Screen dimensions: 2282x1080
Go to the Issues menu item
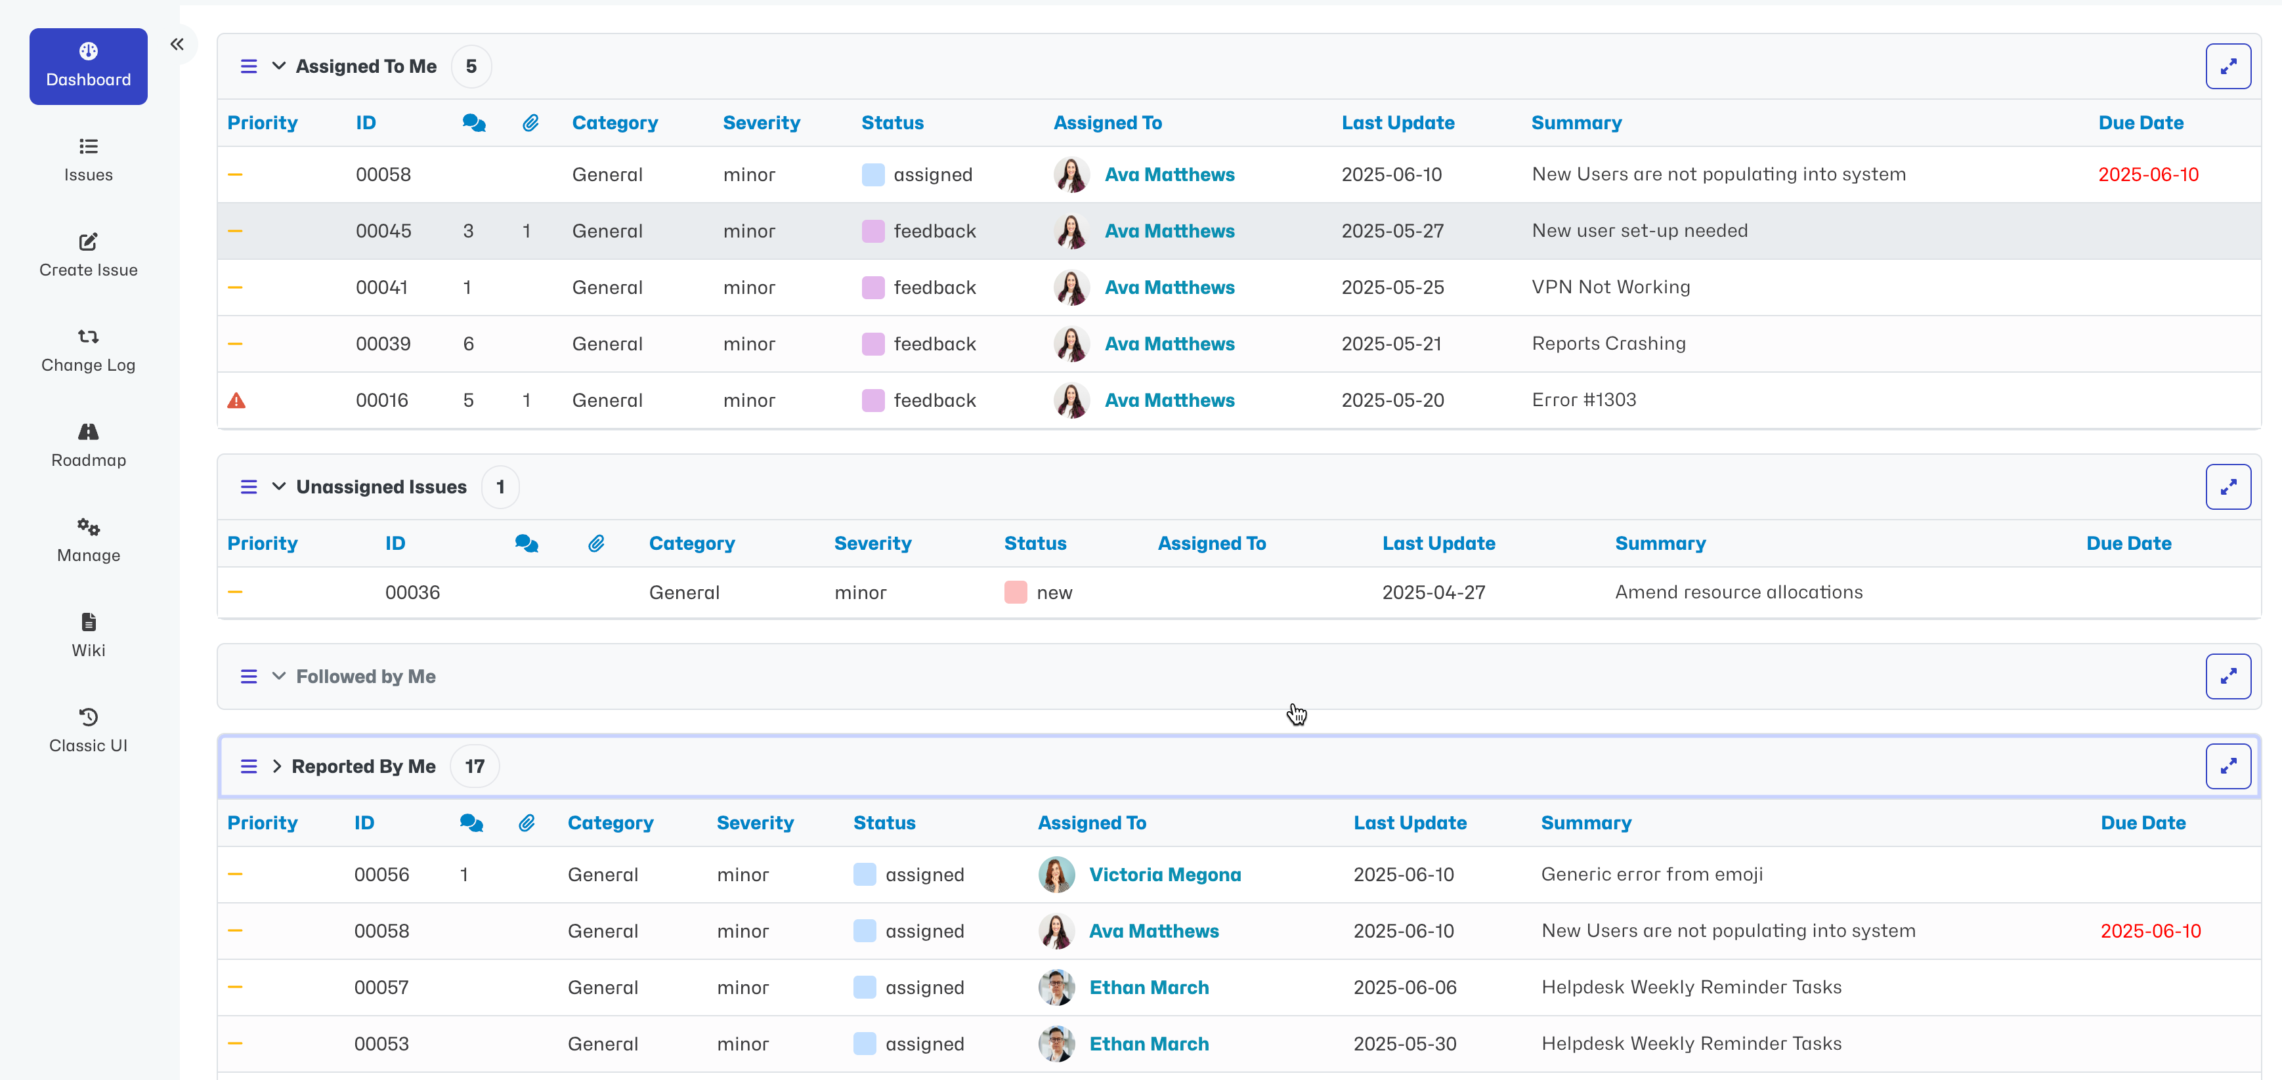tap(89, 159)
